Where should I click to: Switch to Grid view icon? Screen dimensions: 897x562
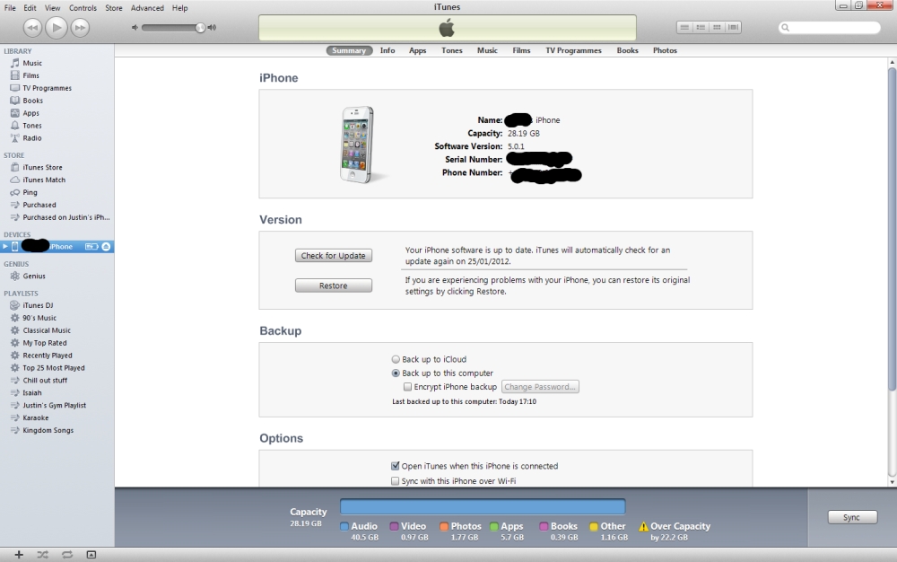point(716,27)
